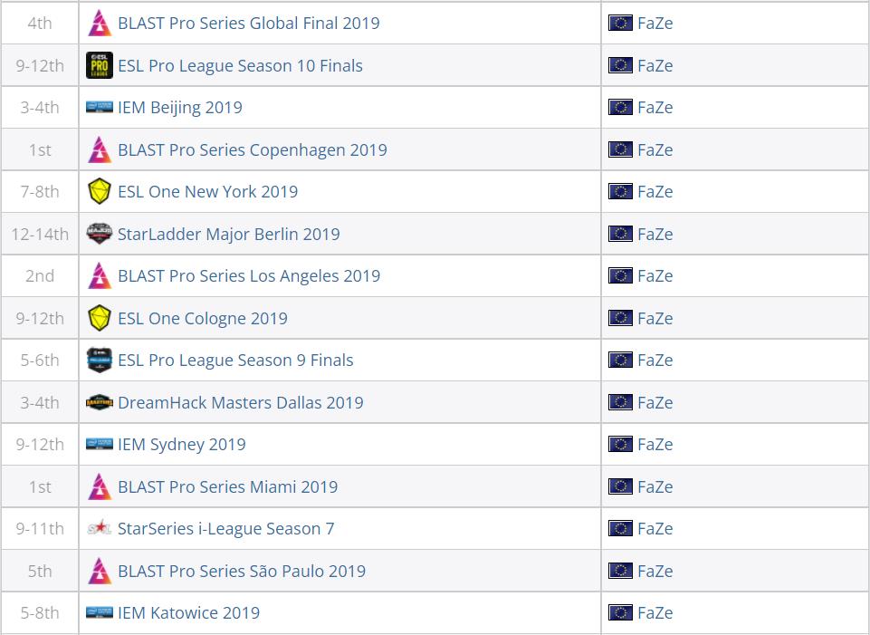Click the DreamHack Masters Dallas 2019 icon
870x635 pixels.
click(100, 402)
